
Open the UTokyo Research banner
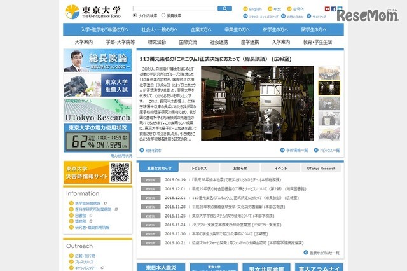pyautogui.click(x=97, y=110)
